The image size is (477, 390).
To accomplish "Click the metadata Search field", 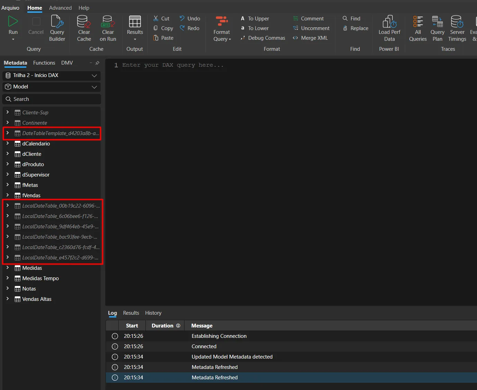I will click(52, 99).
